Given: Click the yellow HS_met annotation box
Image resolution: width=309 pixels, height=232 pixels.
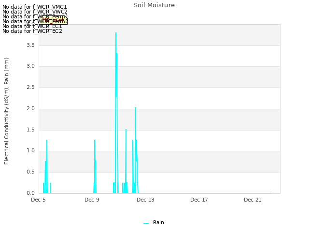Looking at the screenshot, I should tap(53, 20).
